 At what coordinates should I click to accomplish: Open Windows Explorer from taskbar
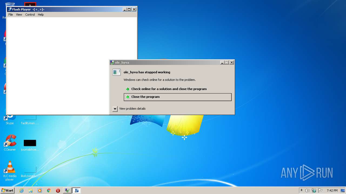tap(31, 190)
